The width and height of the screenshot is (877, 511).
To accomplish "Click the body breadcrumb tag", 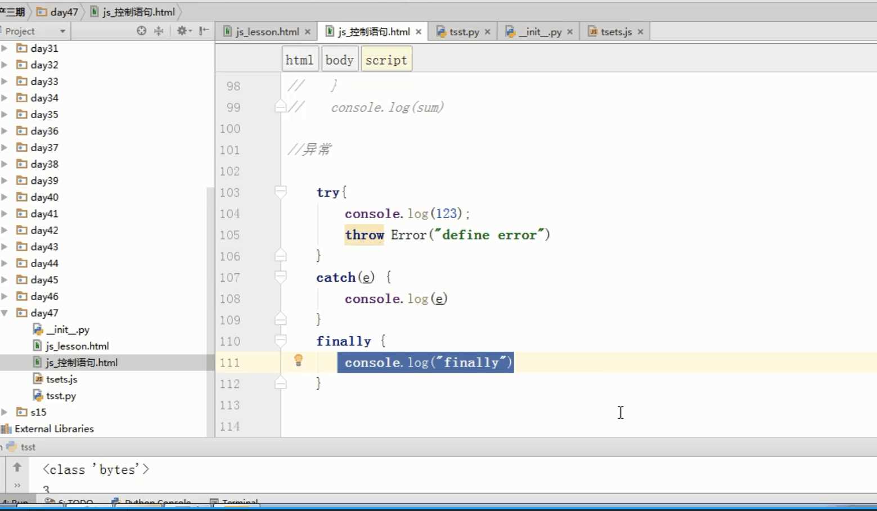I will coord(339,60).
